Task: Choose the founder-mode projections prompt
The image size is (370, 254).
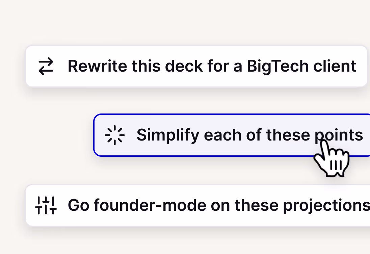Action: [198, 205]
